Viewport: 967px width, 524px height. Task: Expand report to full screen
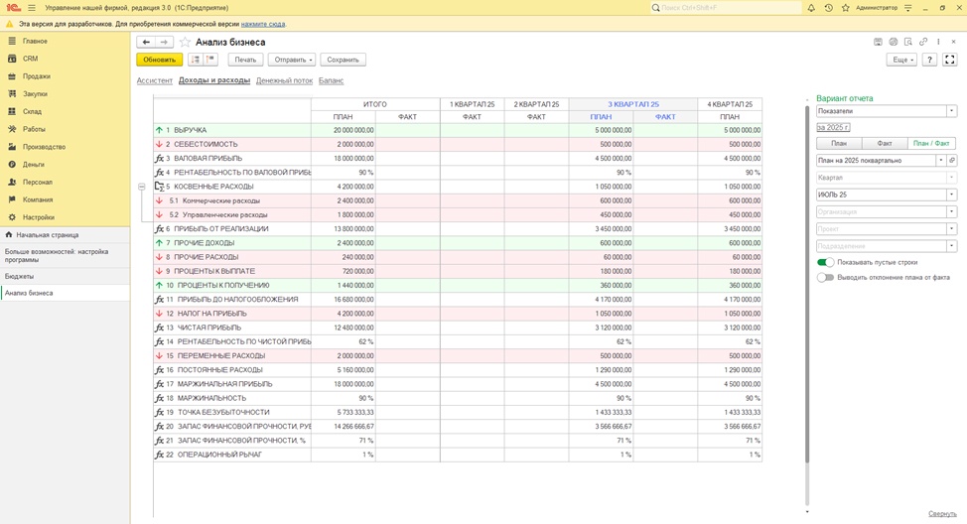pos(950,60)
